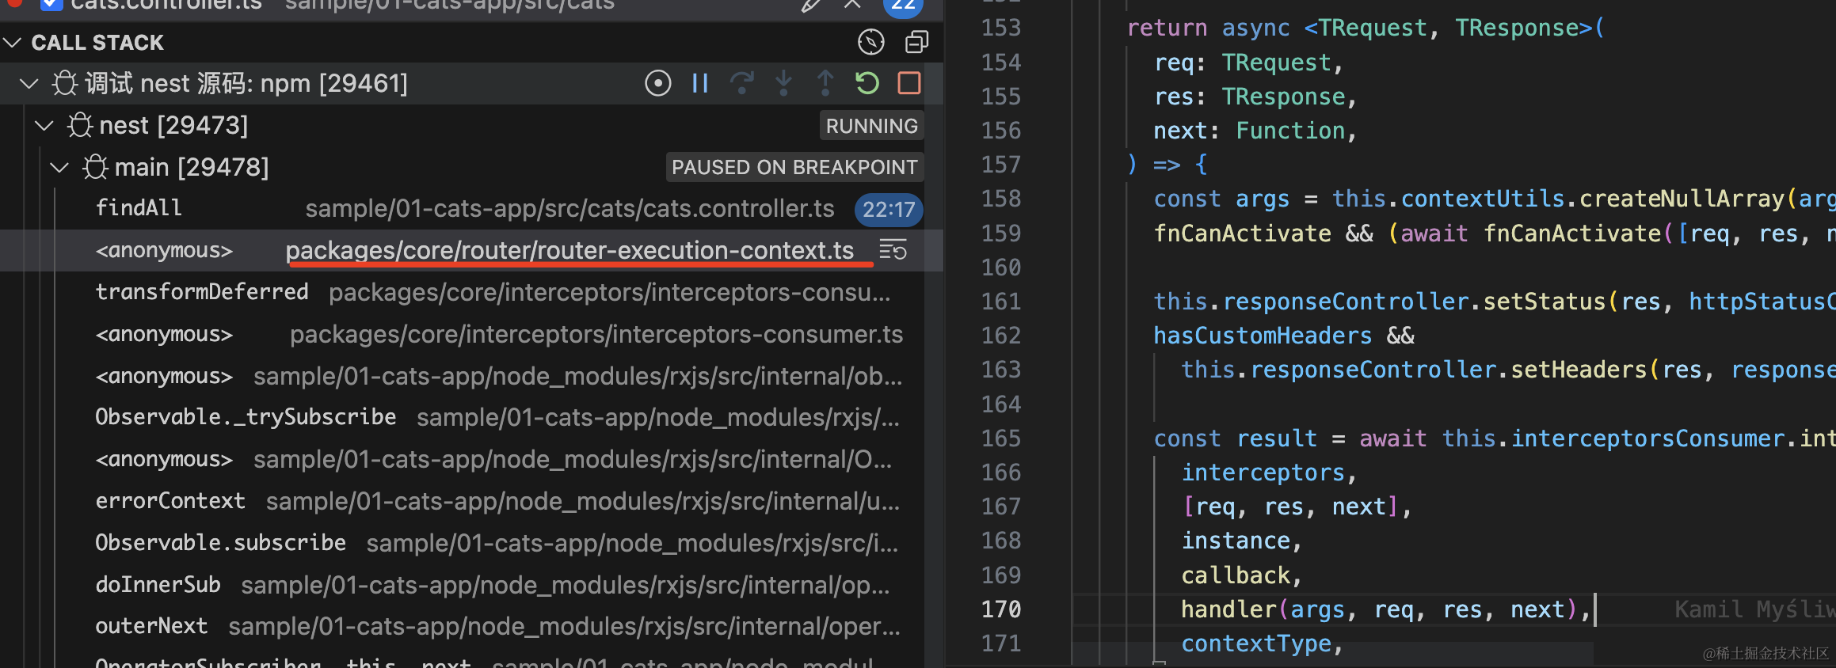Collapse the nest [29473] process node
Viewport: 1836px width, 668px height.
click(x=44, y=125)
